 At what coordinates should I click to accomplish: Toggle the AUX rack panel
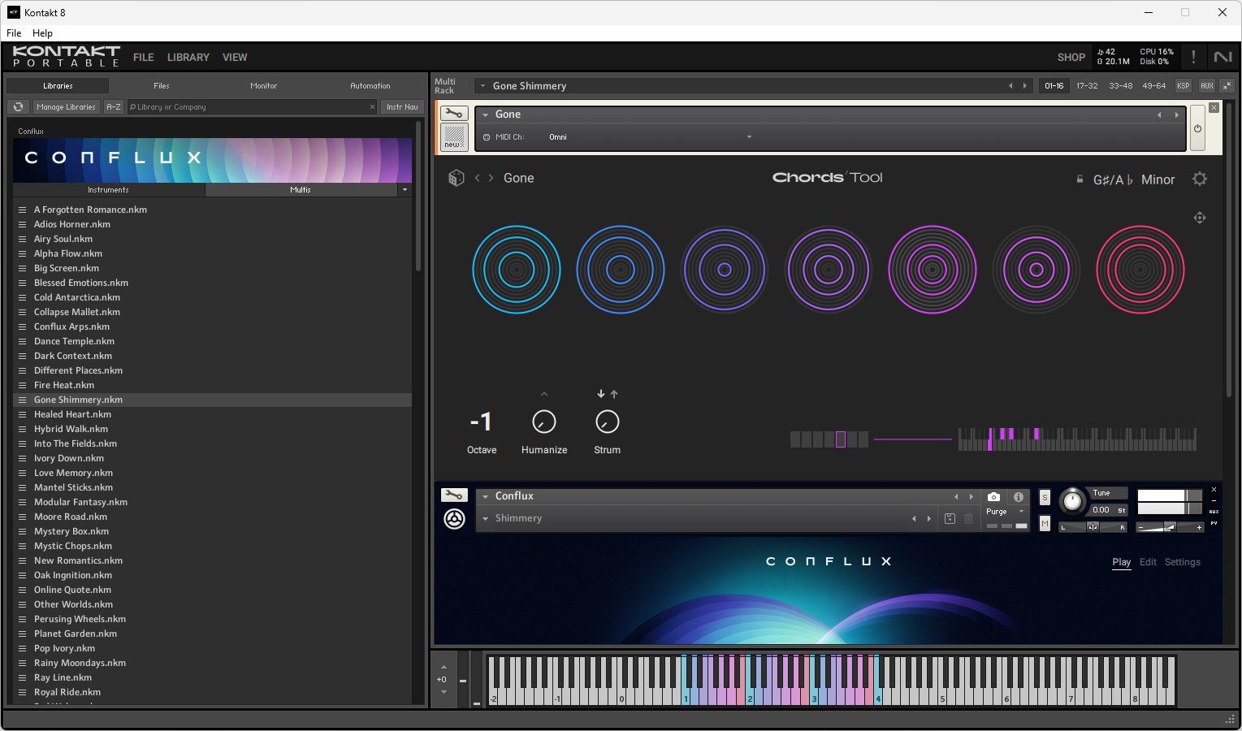click(1207, 85)
